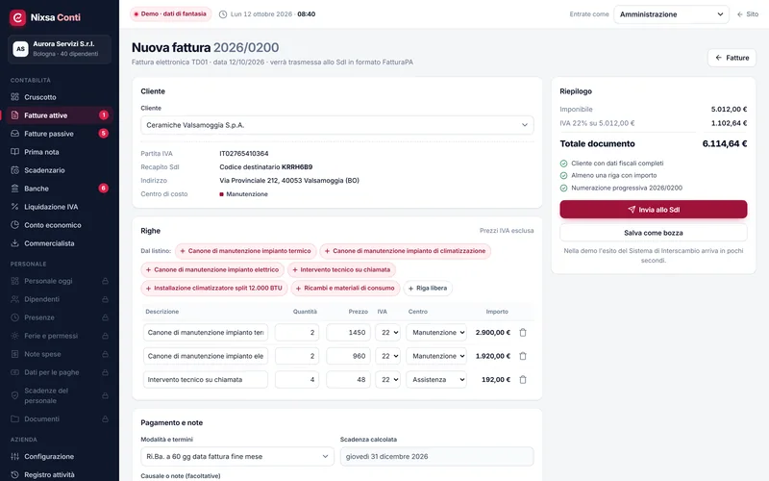
Task: Open Scadenzario in the sidebar
Action: coord(59,170)
